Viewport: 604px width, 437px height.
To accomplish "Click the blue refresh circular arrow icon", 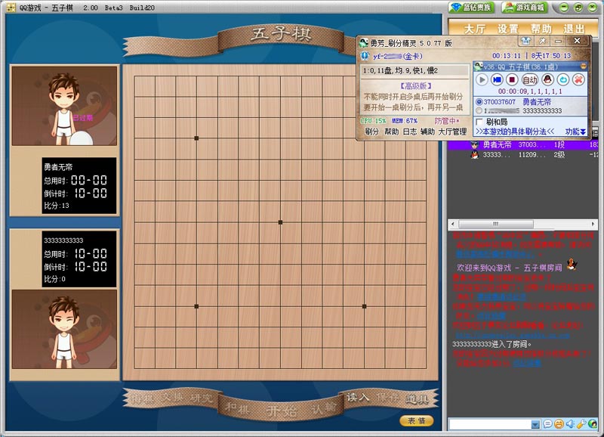I will [563, 80].
